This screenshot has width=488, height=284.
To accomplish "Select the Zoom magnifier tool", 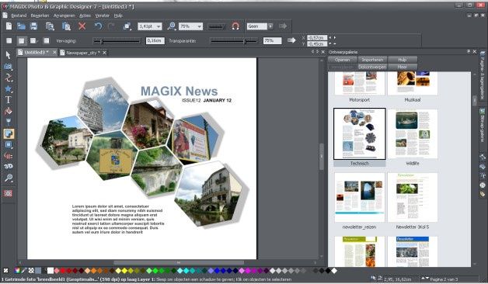I will (x=8, y=178).
